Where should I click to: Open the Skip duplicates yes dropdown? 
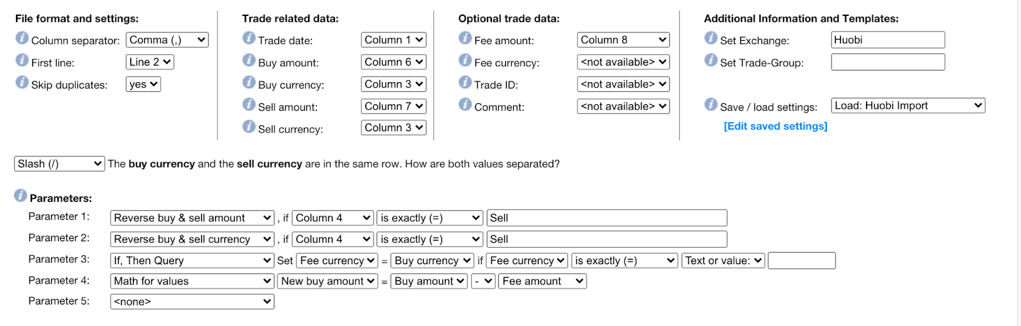(x=143, y=85)
